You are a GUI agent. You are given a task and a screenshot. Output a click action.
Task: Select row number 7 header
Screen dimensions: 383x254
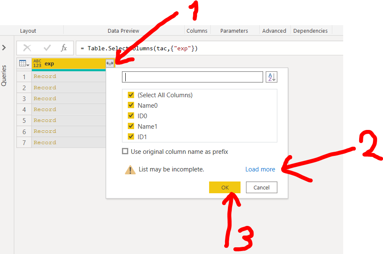click(x=24, y=143)
